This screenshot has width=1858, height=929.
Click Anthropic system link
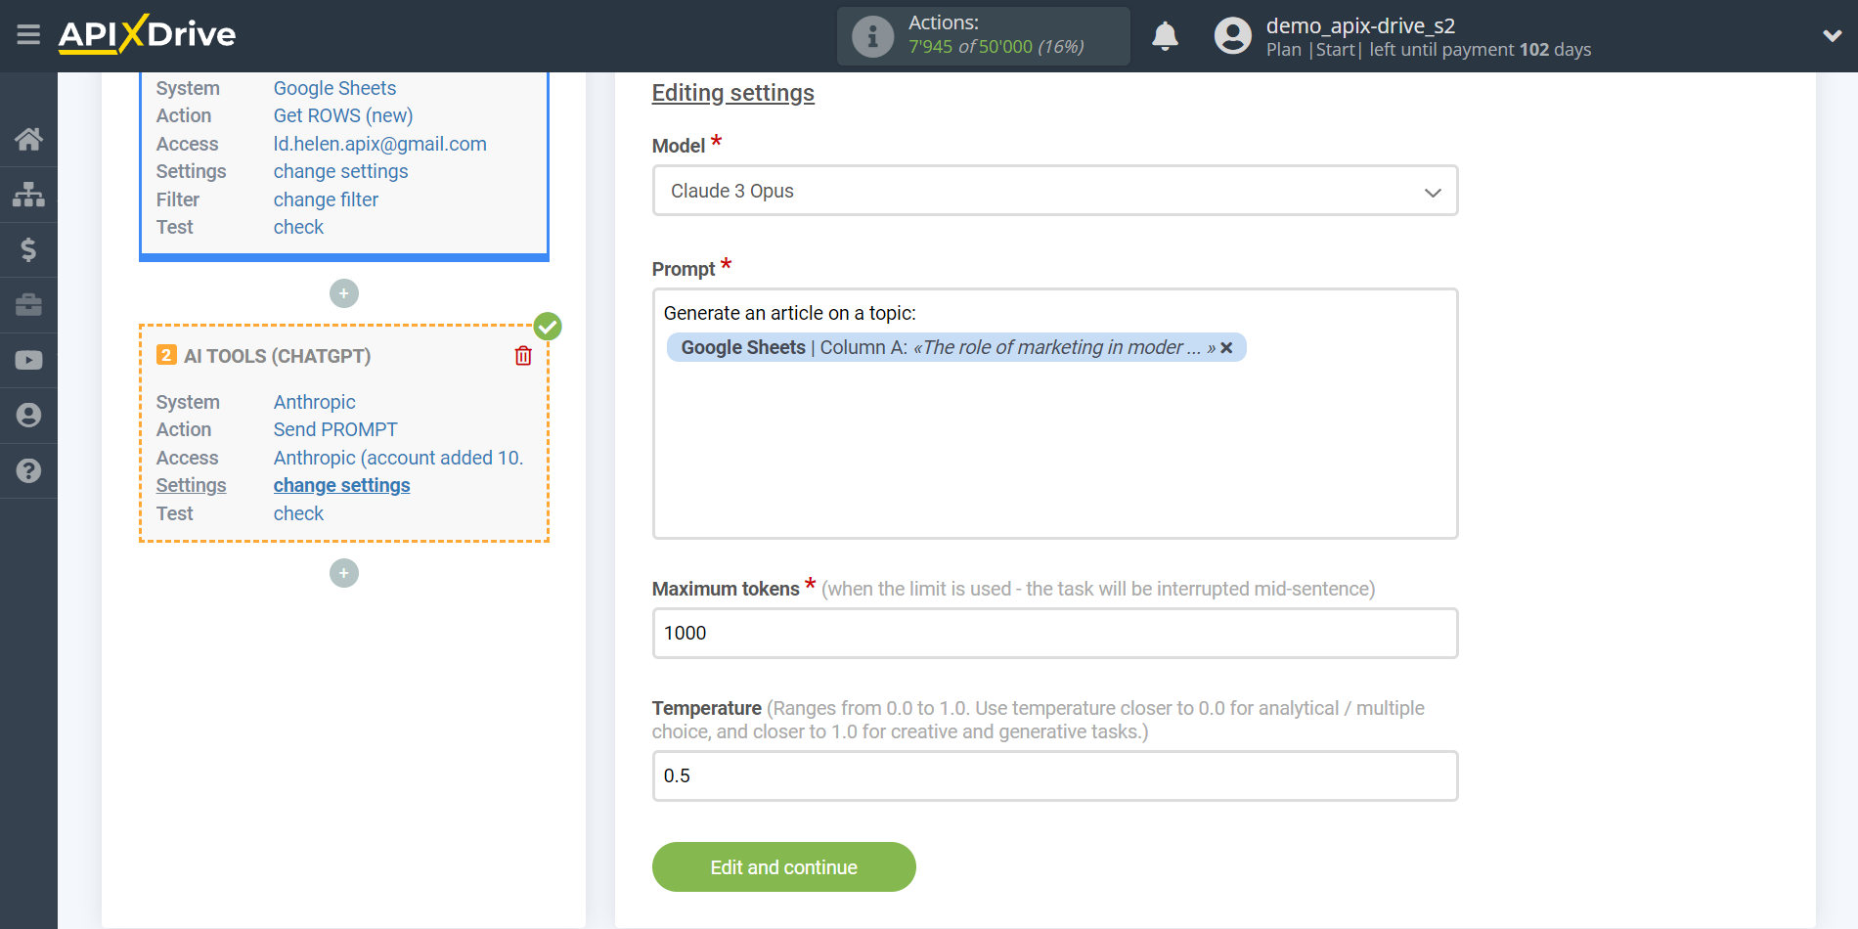[x=315, y=402]
